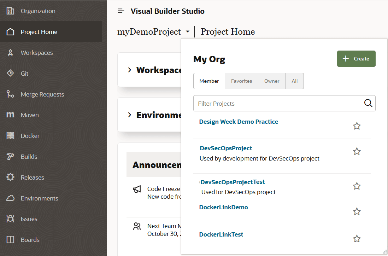Toggle the hamburger navigation menu icon
The width and height of the screenshot is (388, 256).
(121, 11)
